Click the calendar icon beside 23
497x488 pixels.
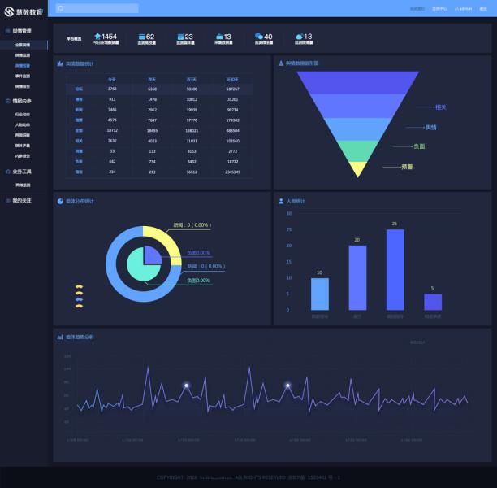[x=179, y=37]
